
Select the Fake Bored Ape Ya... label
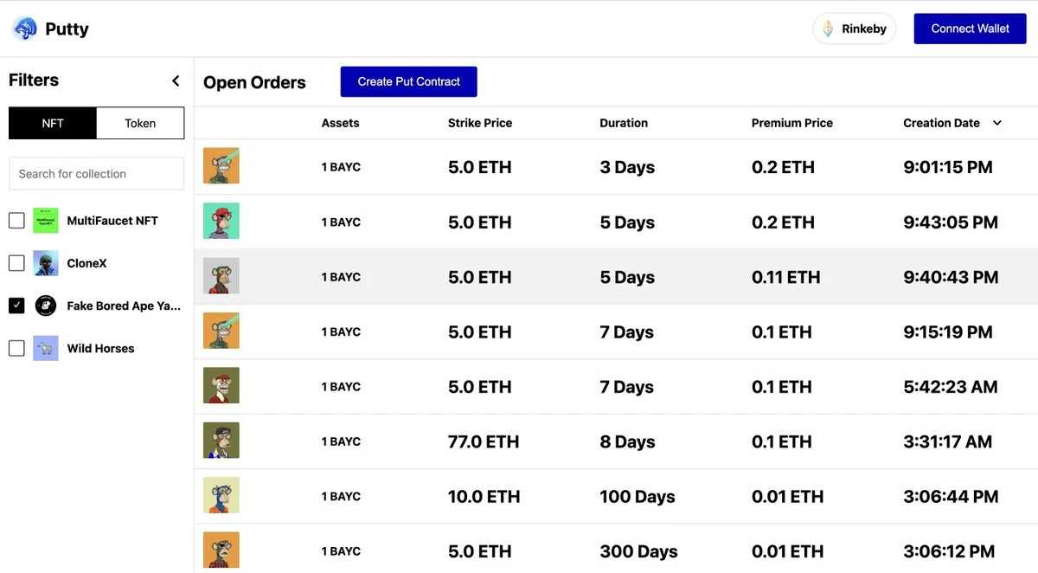pos(124,306)
